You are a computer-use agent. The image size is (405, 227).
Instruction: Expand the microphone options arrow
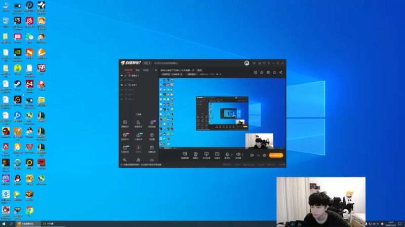(x=232, y=155)
